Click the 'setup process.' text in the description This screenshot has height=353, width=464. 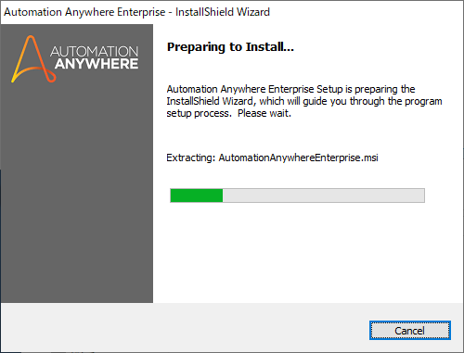[x=200, y=113]
